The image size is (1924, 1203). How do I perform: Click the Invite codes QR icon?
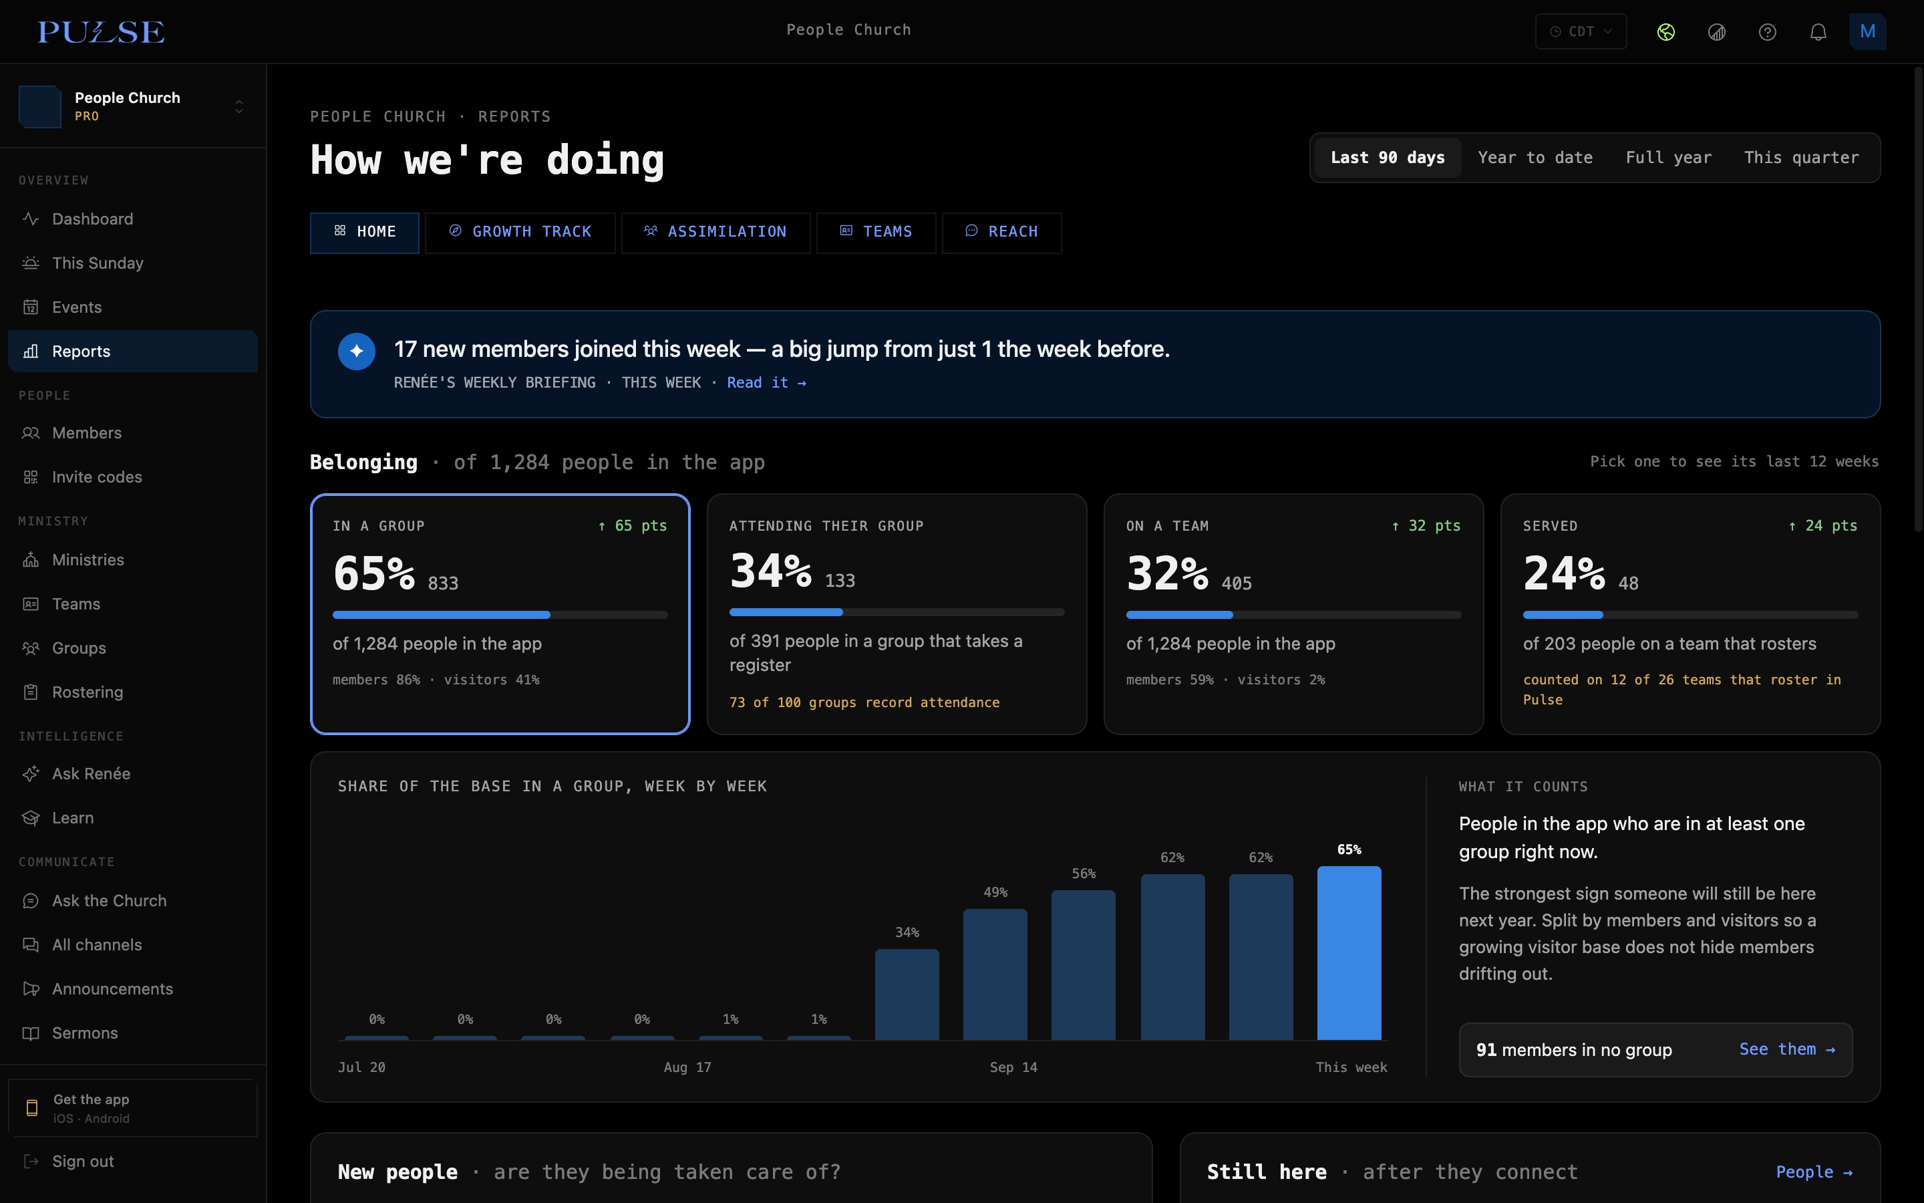(x=31, y=477)
